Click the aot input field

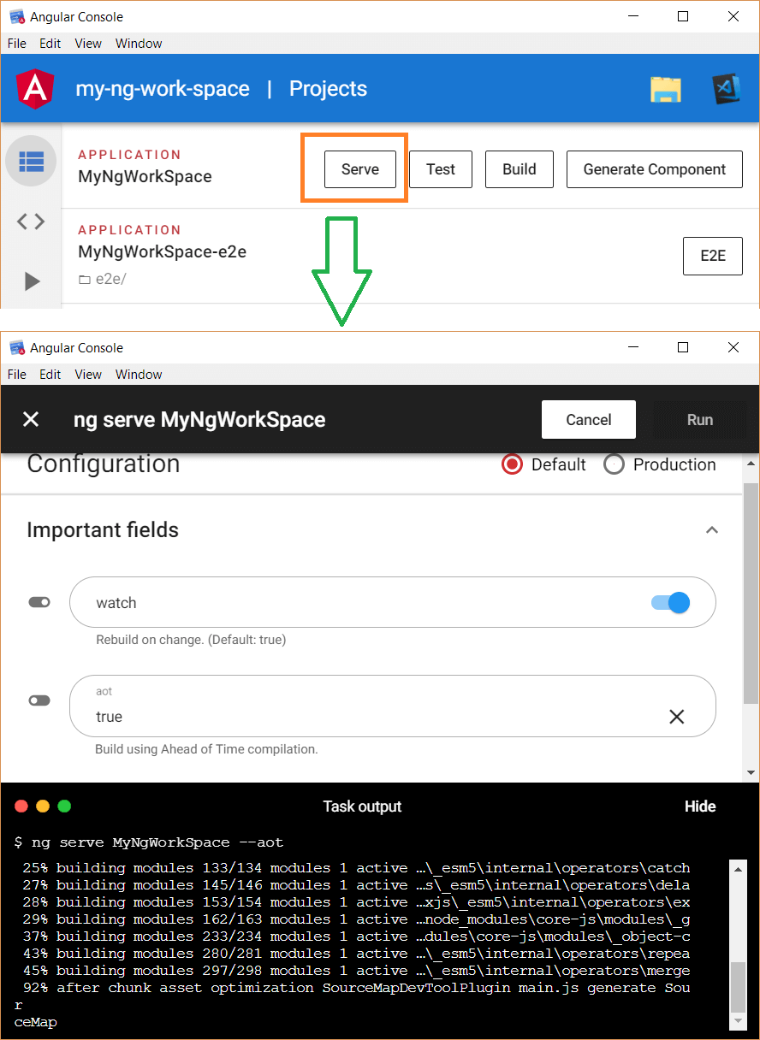click(393, 706)
